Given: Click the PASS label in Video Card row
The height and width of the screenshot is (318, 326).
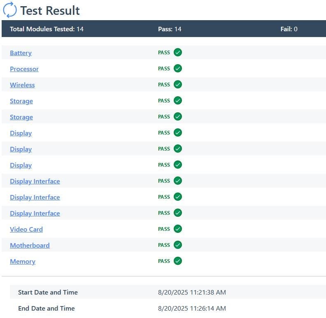Looking at the screenshot, I should 164,229.
